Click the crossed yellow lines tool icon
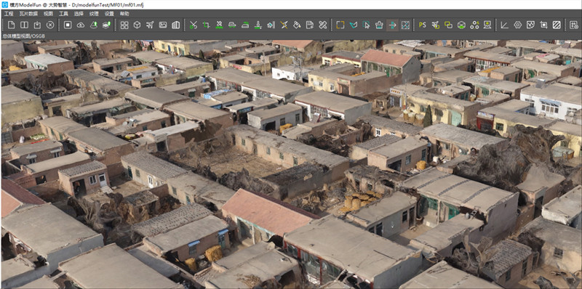The width and height of the screenshot is (582, 289). click(284, 25)
